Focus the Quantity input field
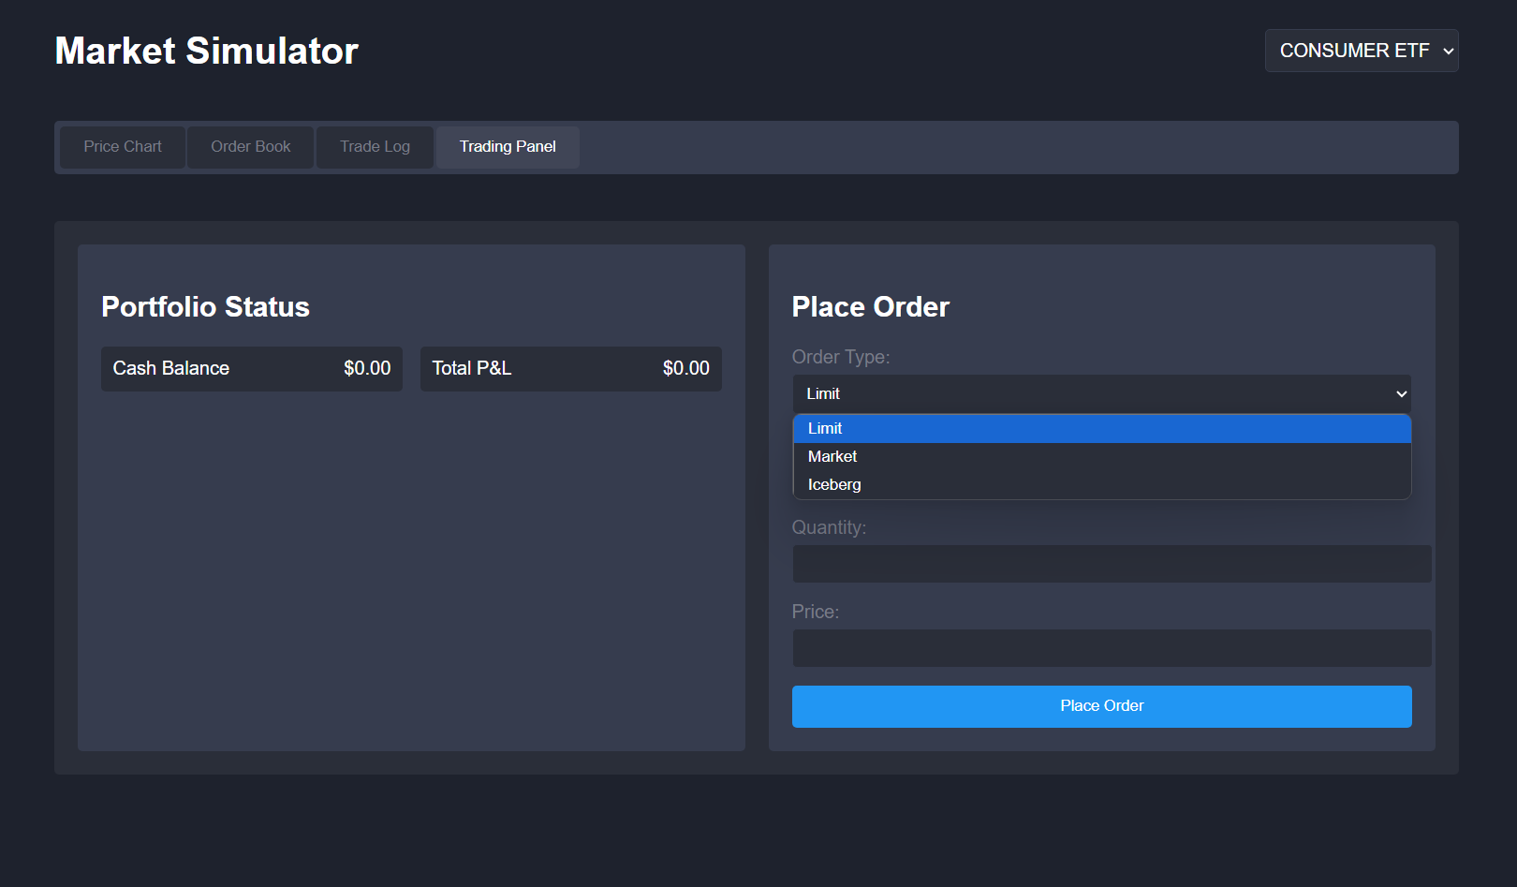1517x887 pixels. (1112, 564)
